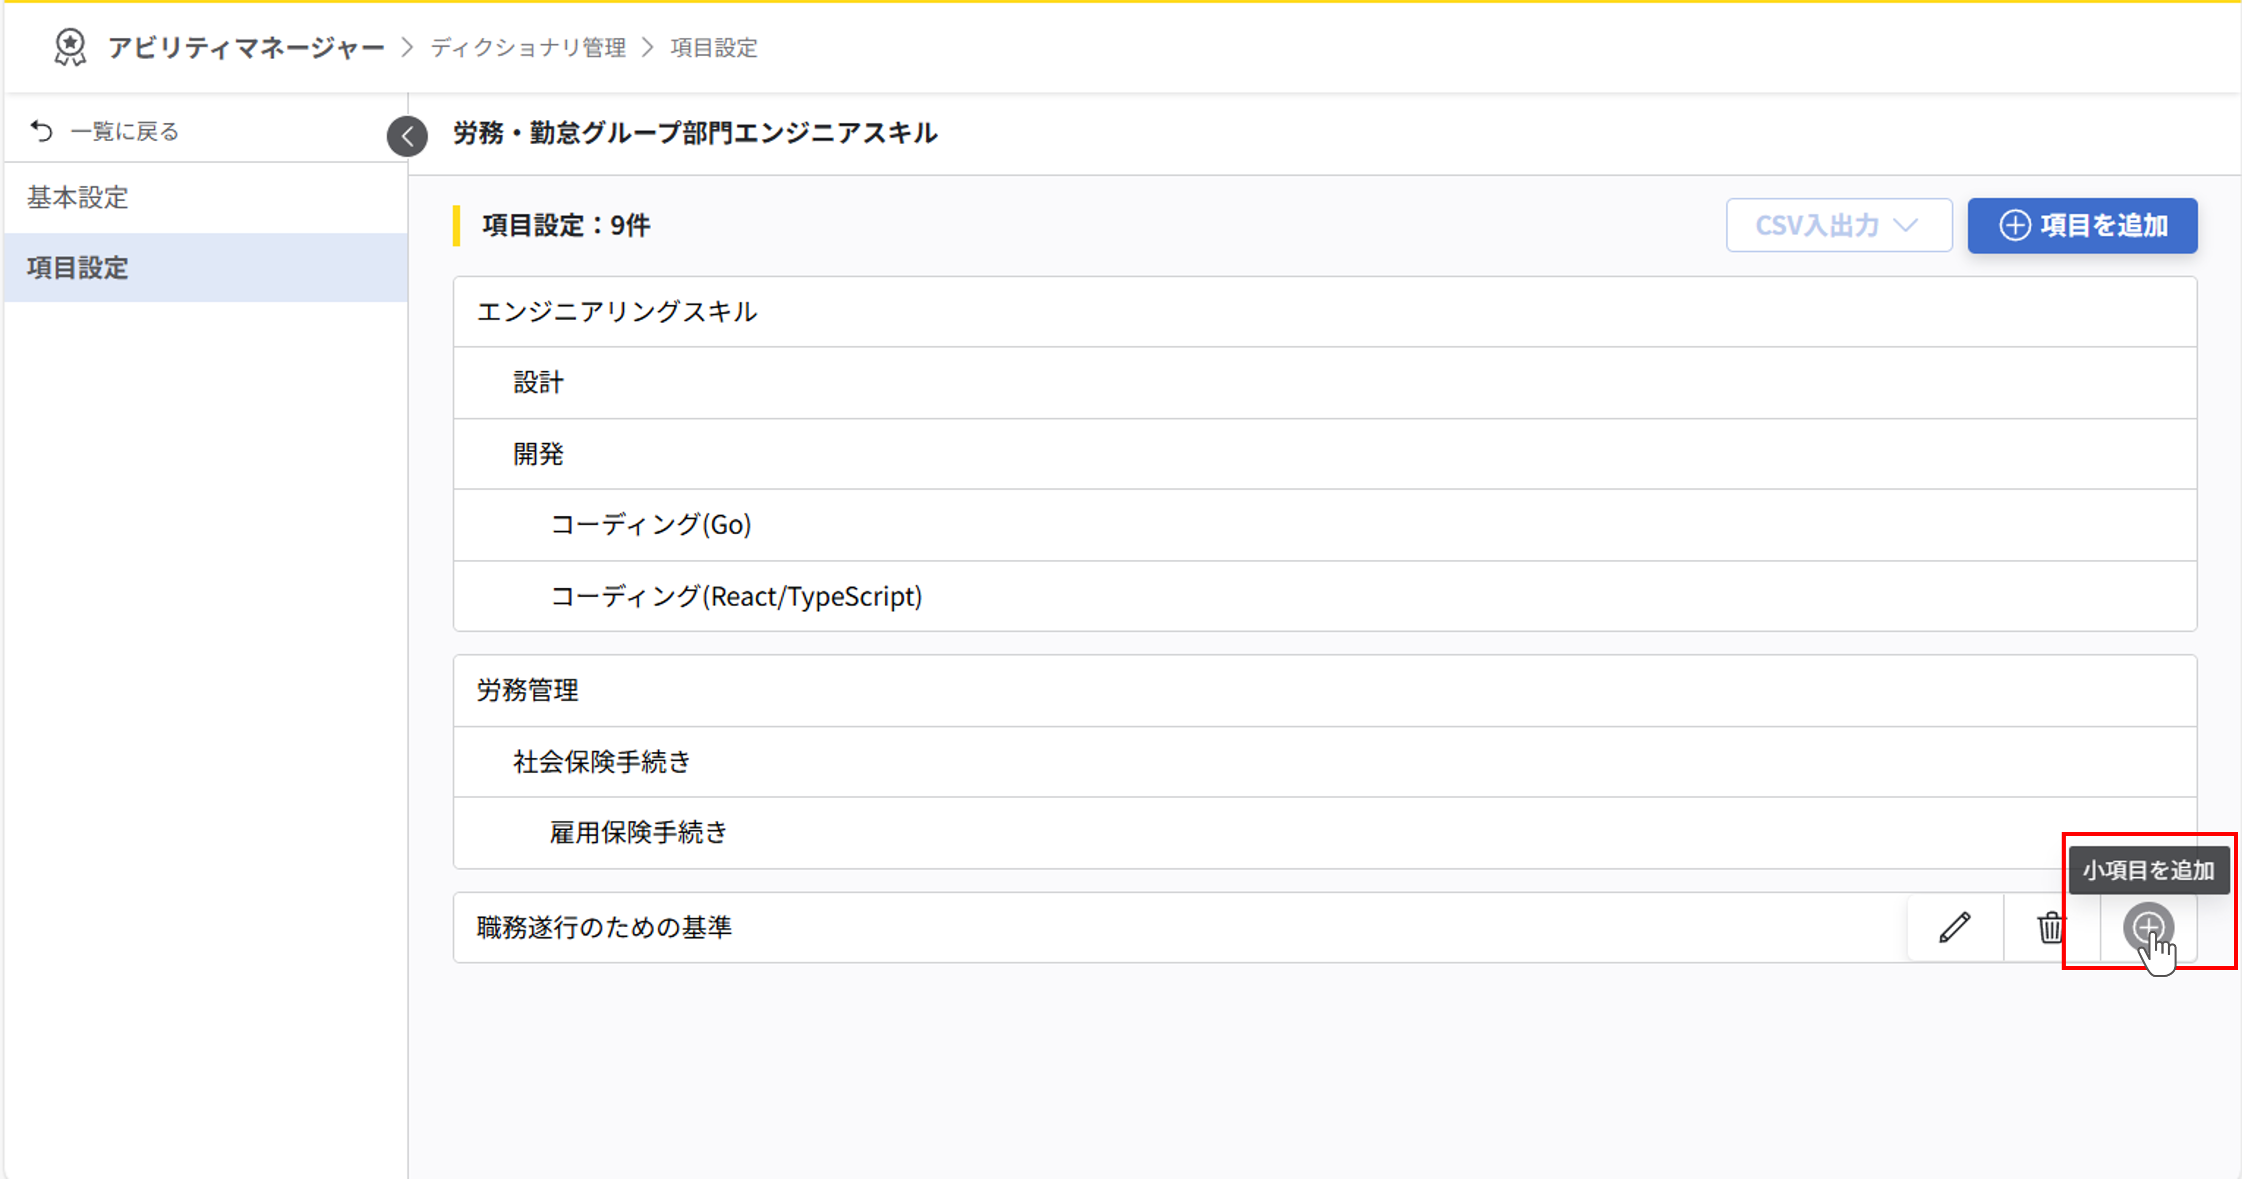The height and width of the screenshot is (1179, 2242).
Task: Open 基本設定 in the sidebar
Action: (77, 198)
